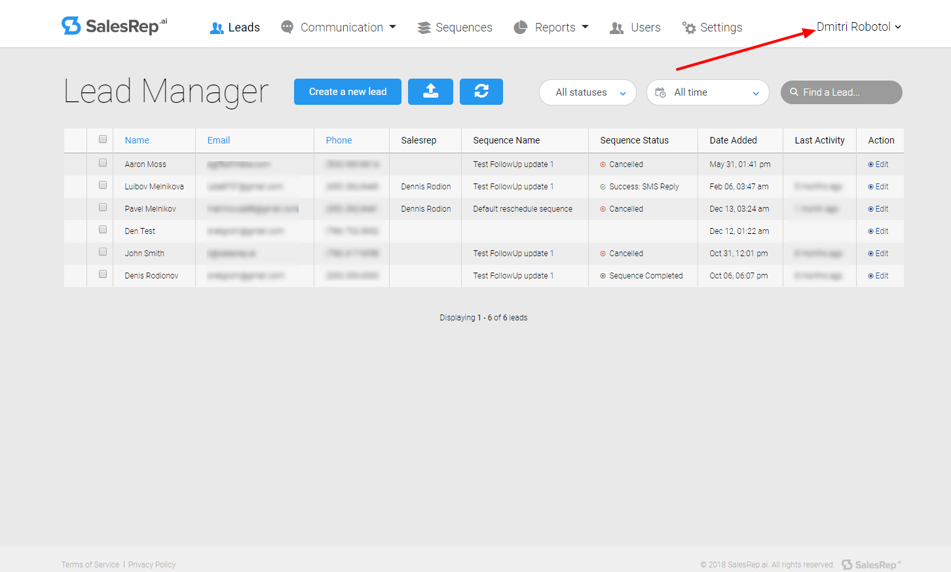Click the Sequence Status column header
The width and height of the screenshot is (951, 572).
[x=634, y=140]
